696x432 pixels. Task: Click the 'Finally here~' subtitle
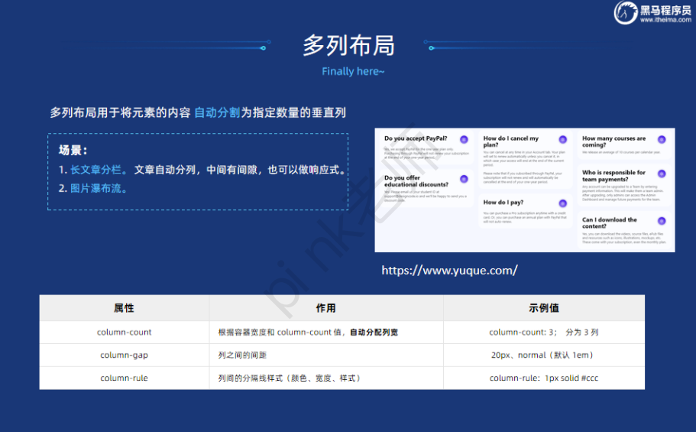click(x=353, y=71)
